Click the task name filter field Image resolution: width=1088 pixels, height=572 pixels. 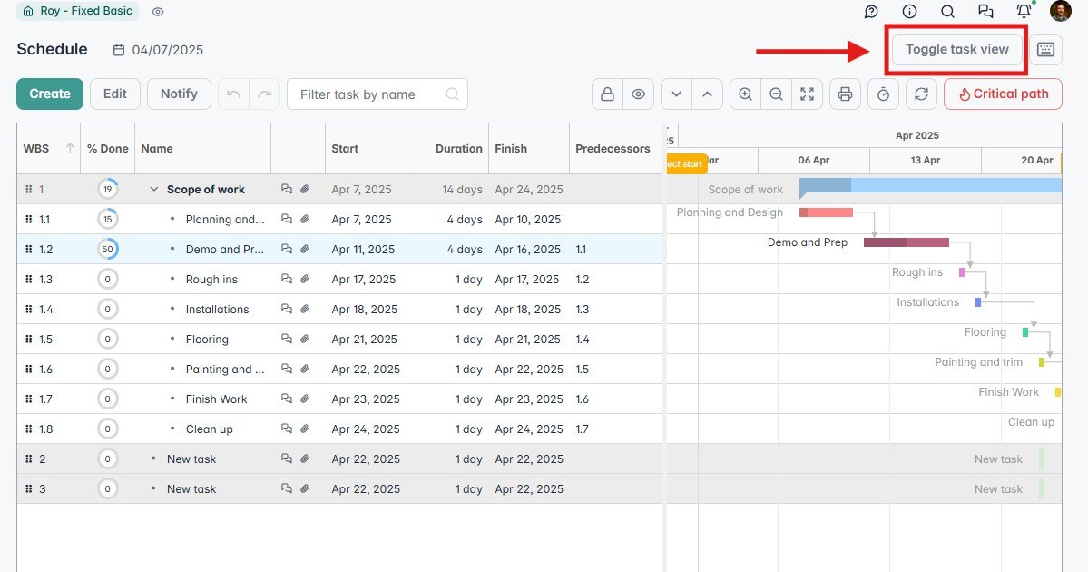pos(372,94)
